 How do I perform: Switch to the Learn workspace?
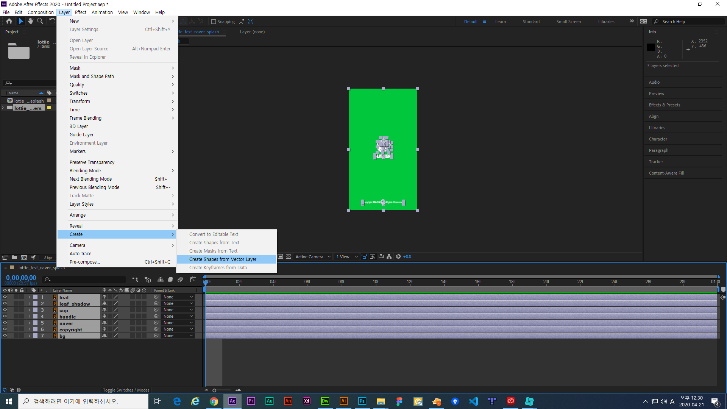[x=500, y=22]
